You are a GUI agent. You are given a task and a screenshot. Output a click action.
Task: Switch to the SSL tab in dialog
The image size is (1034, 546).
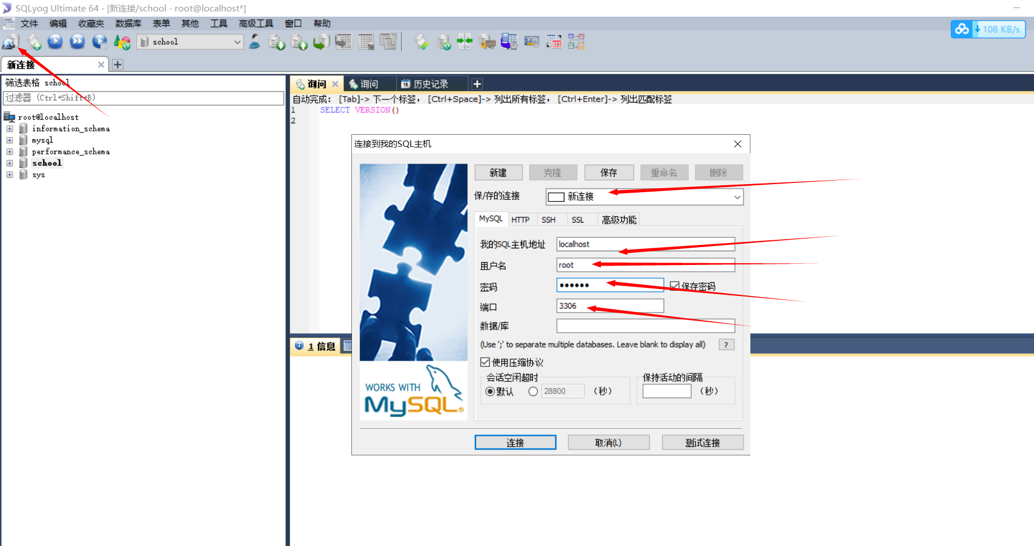coord(578,220)
